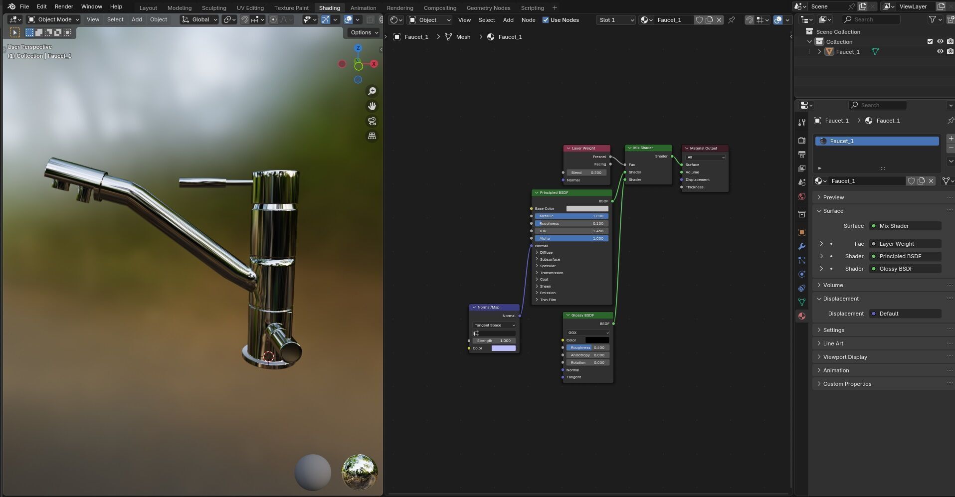Click the pin icon in node editor header

(732, 20)
